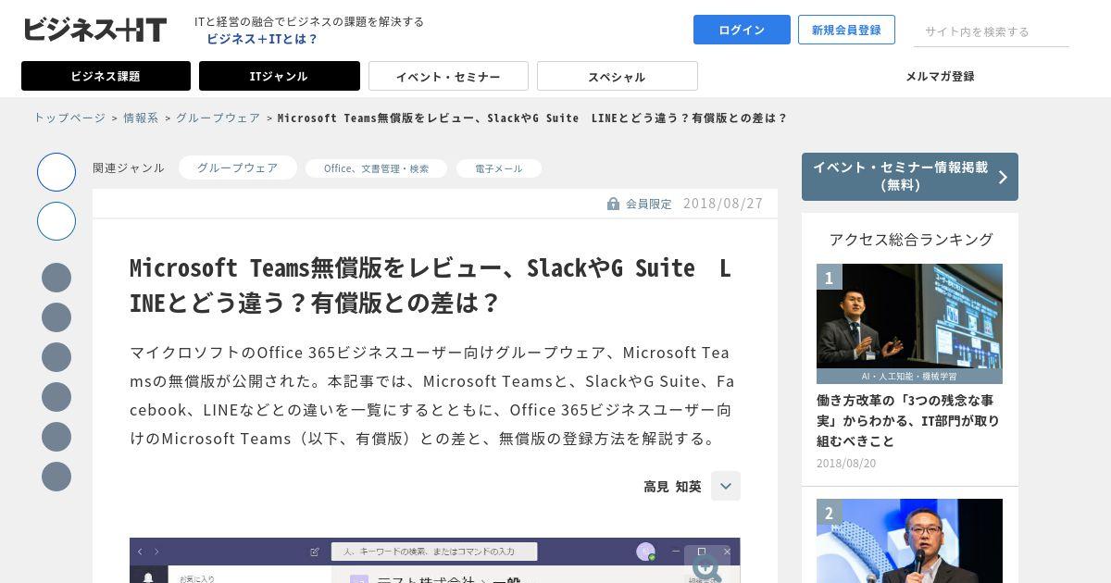The height and width of the screenshot is (583, 1111).
Task: Click the article title text in the breadcrumb
Action: pyautogui.click(x=532, y=118)
